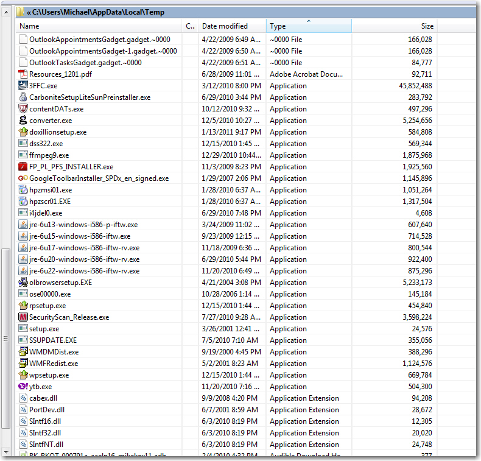Select jre-6u15-windows-i586-iftw.exe file name
This screenshot has height=461, width=481.
(80, 236)
